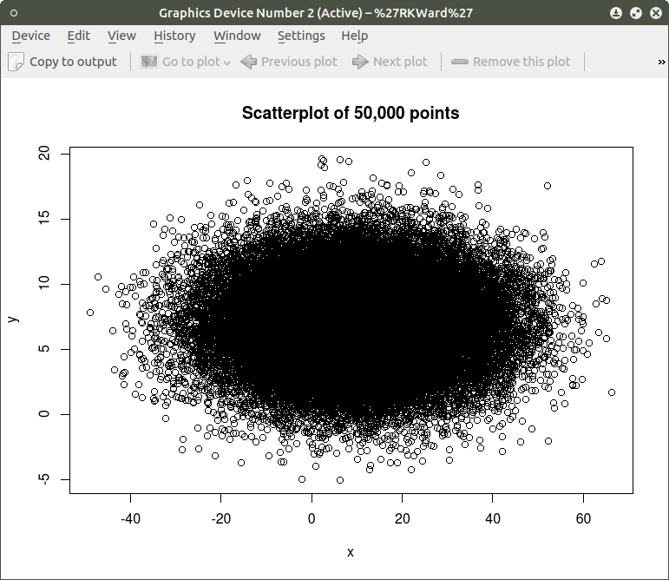Open the Settings menu
This screenshot has height=580, width=669.
(301, 36)
